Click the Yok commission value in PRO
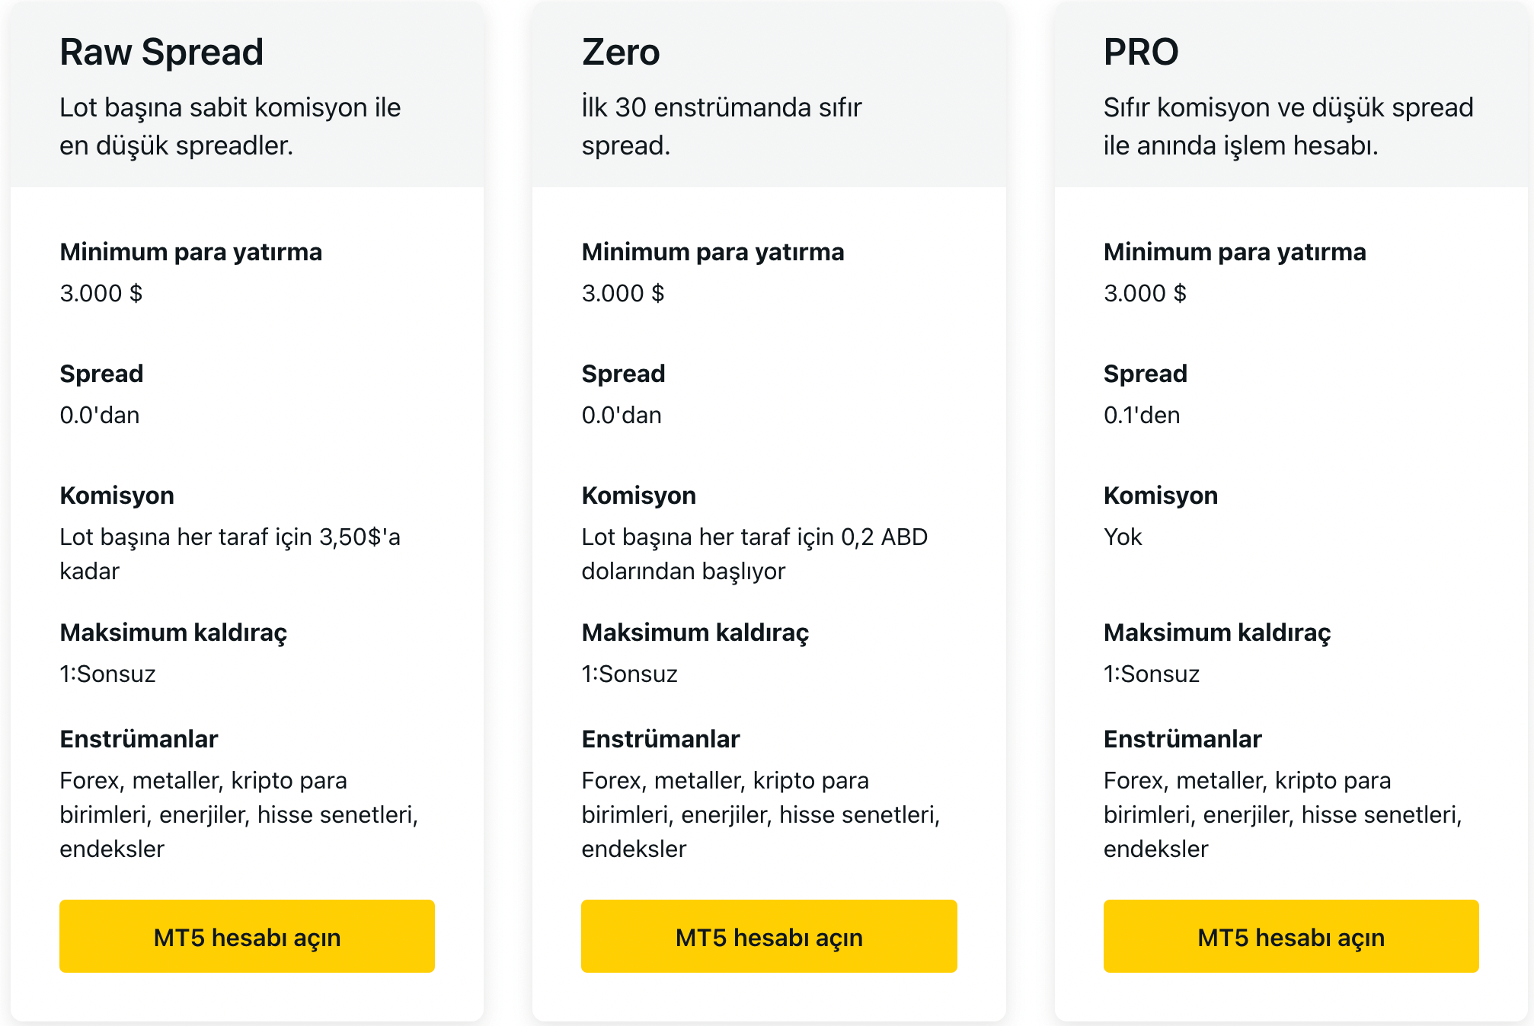This screenshot has height=1026, width=1534. click(x=1123, y=537)
